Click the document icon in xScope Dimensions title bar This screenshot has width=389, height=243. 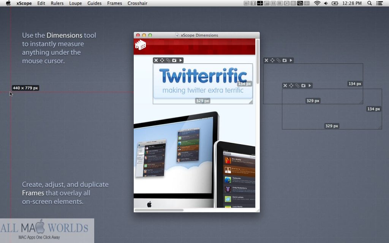[x=177, y=35]
